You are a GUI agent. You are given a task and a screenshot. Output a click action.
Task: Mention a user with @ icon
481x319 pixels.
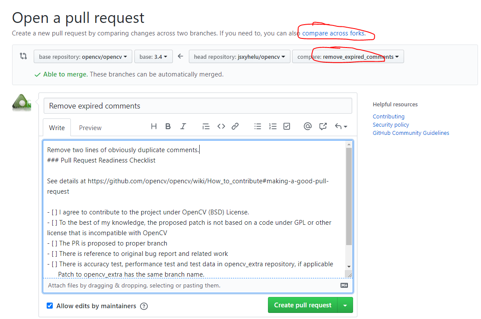(307, 126)
